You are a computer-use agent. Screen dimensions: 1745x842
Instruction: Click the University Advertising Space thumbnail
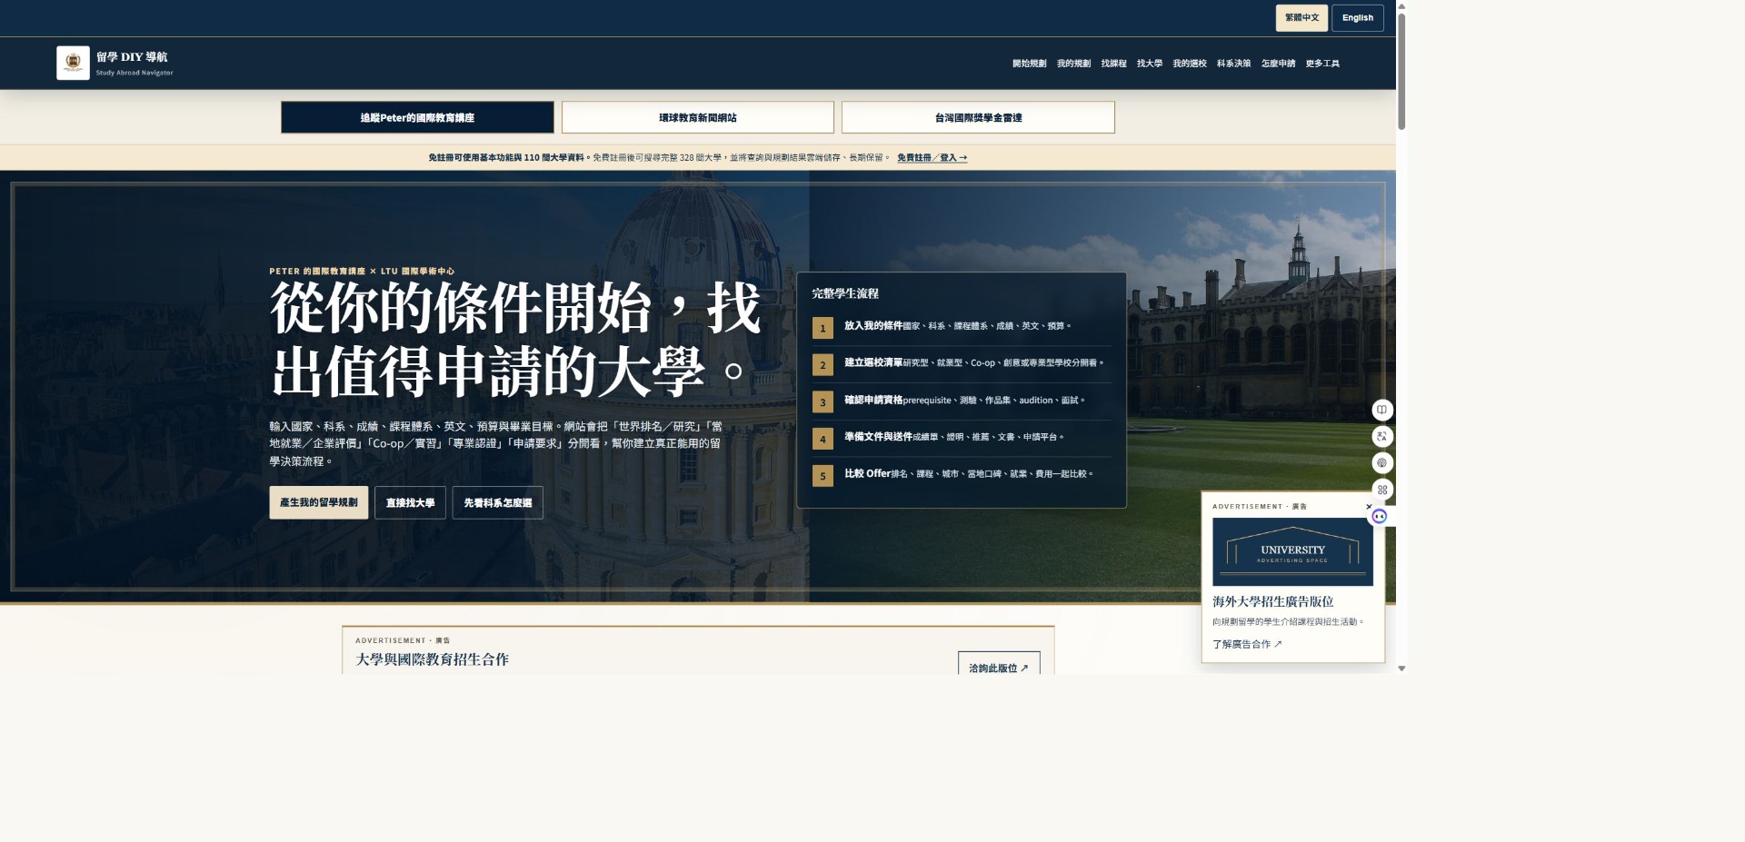[x=1292, y=551]
